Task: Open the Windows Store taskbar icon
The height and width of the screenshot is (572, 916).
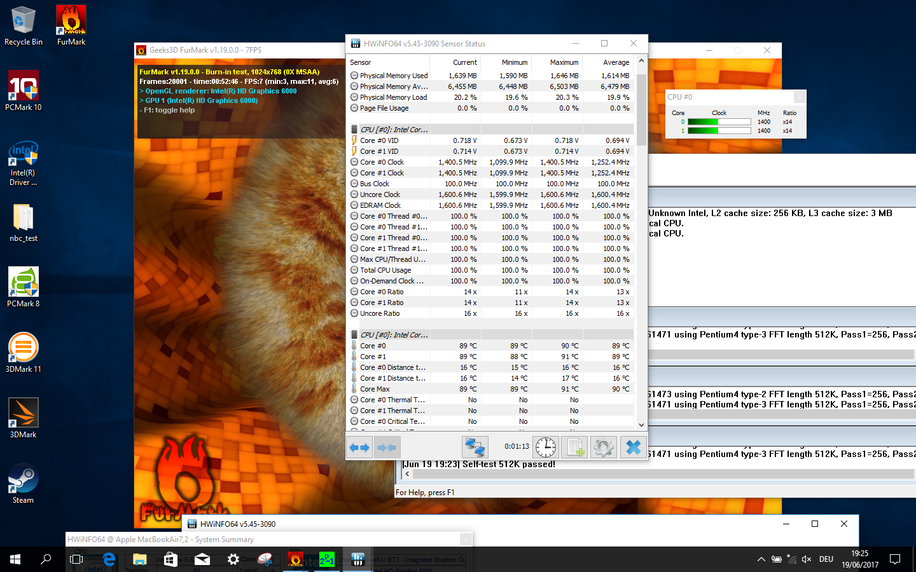Action: point(170,559)
